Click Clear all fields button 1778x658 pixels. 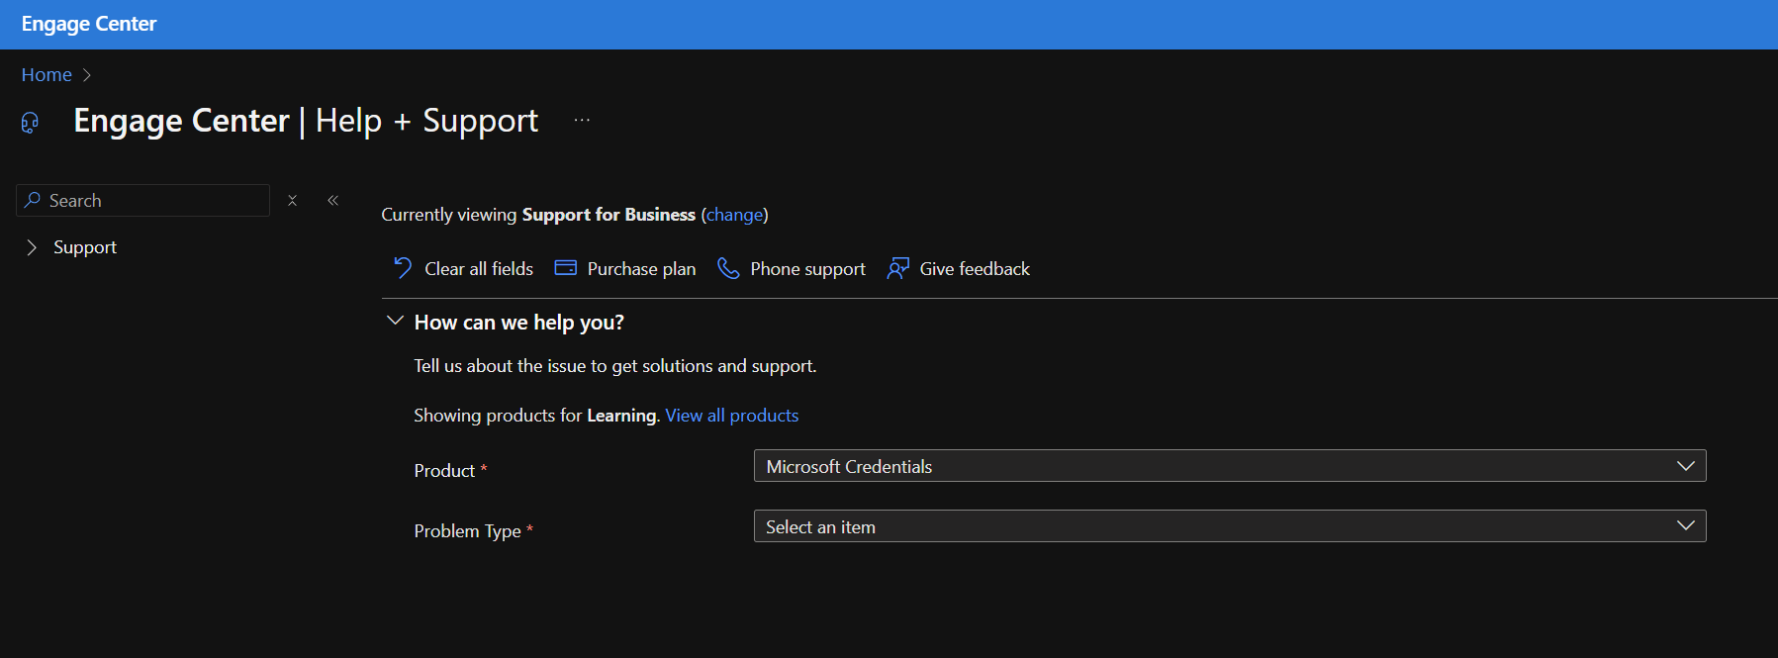point(463,268)
